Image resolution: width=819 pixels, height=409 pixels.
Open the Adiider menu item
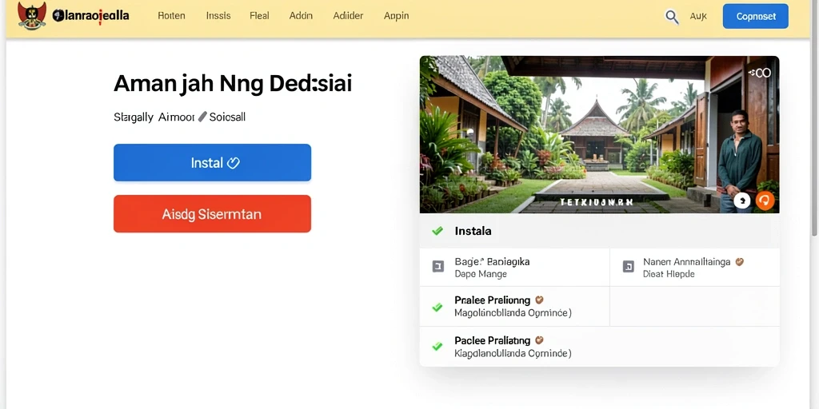[348, 16]
